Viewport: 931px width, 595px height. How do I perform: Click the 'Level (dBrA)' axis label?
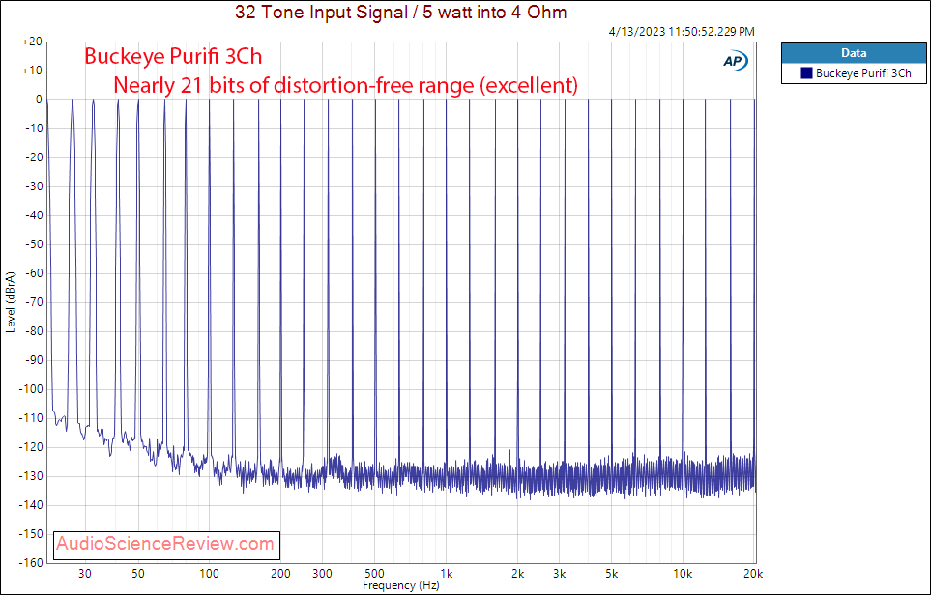coord(11,302)
